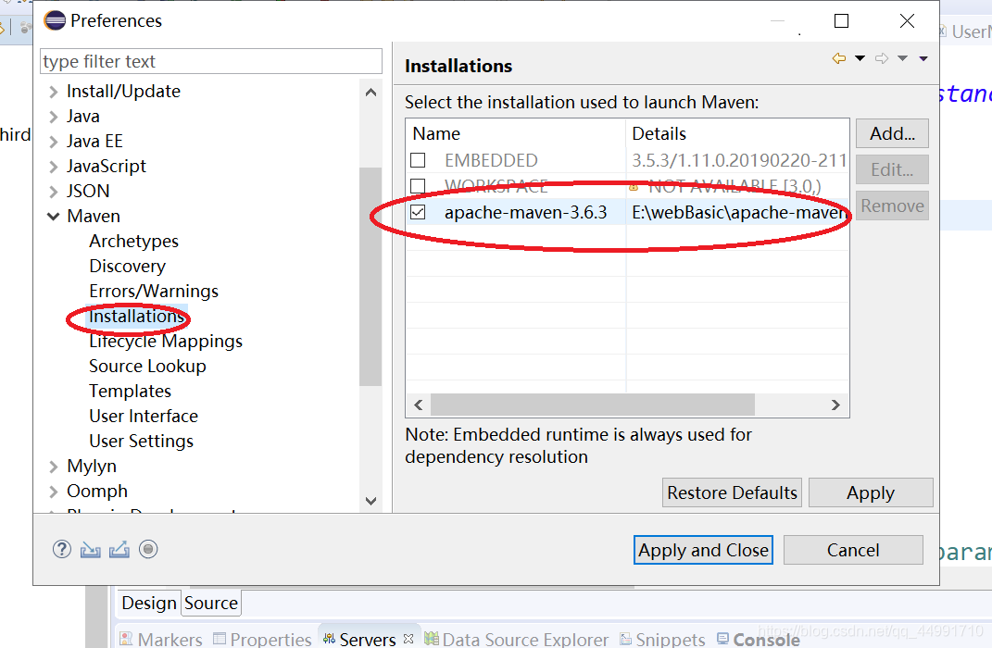992x648 pixels.
Task: Click the Add... button
Action: 892,133
